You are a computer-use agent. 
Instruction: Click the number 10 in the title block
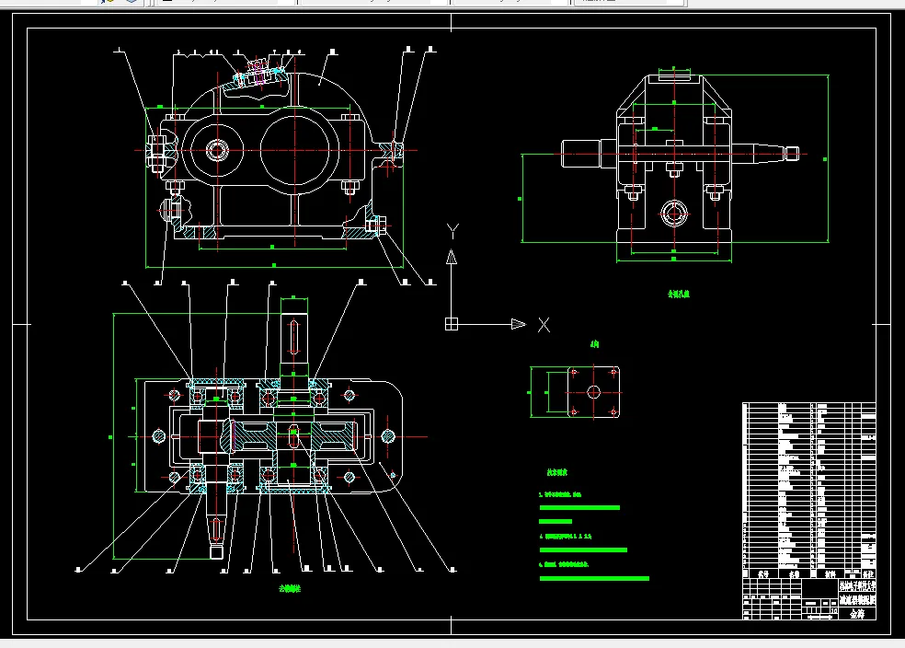pos(834,610)
